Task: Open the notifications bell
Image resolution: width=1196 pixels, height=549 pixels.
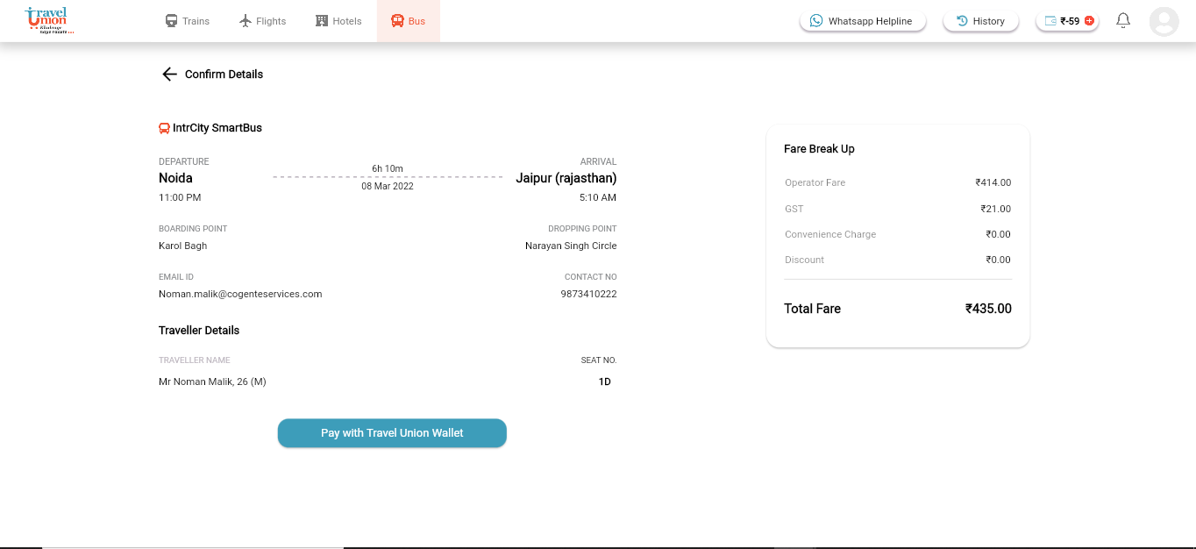Action: 1123,20
